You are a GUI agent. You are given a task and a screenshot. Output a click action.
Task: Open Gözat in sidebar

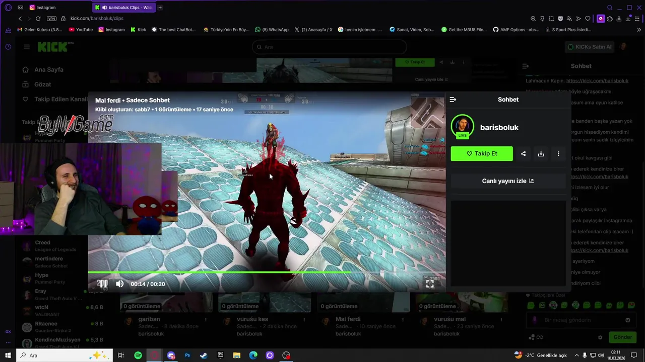43,84
